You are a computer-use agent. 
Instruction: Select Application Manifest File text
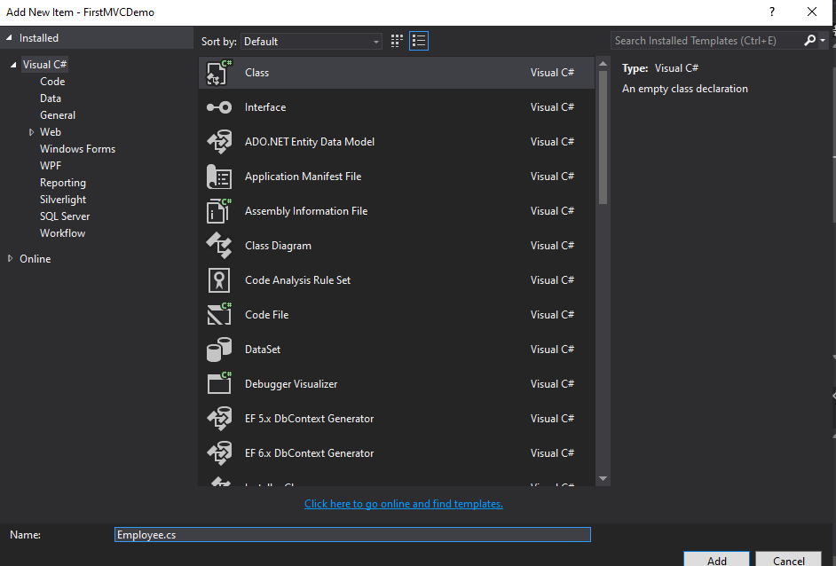[303, 177]
